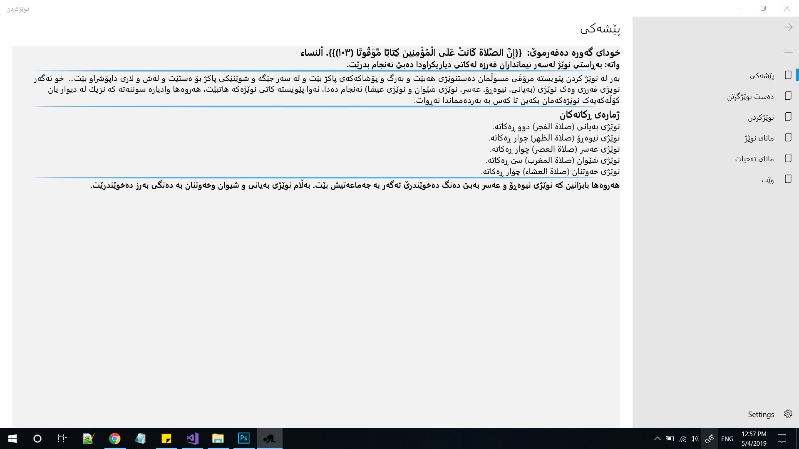Expand hidden system tray icons chevron

[657, 439]
